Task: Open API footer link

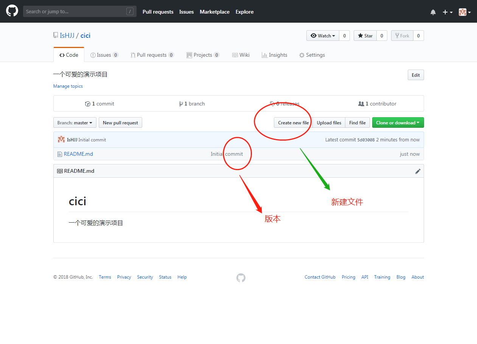Action: [x=365, y=277]
